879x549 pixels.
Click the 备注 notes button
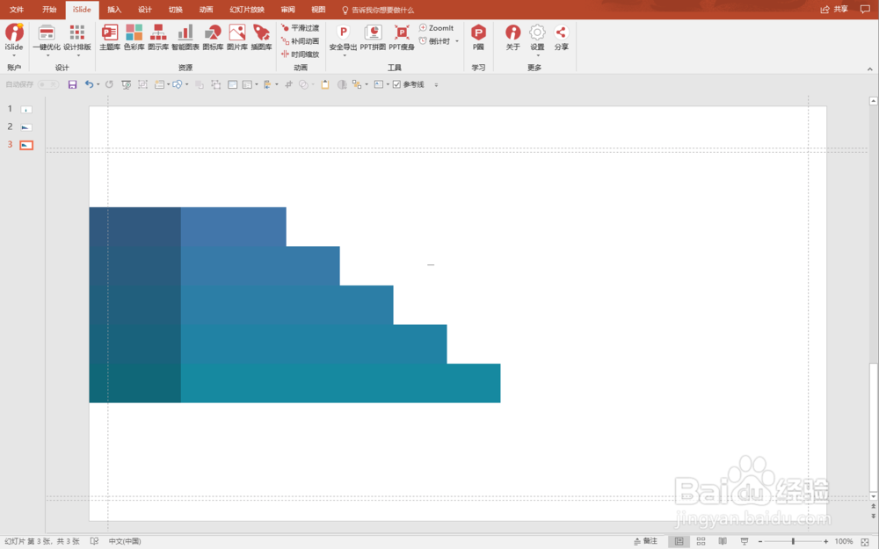[x=645, y=541]
